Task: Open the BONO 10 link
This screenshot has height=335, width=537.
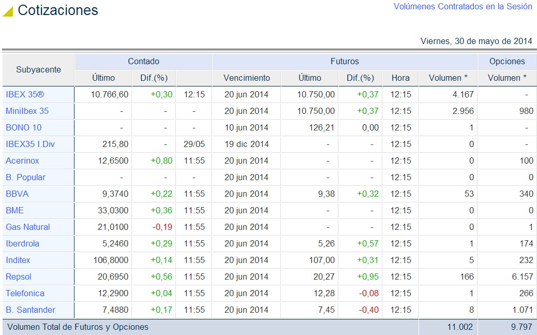Action: pos(24,127)
